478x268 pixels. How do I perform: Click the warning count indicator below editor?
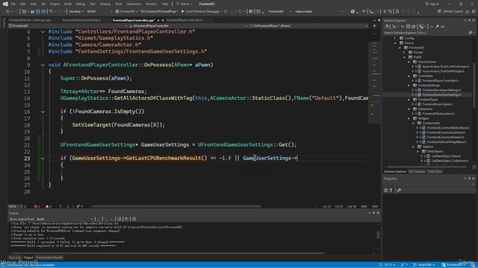pos(48,206)
